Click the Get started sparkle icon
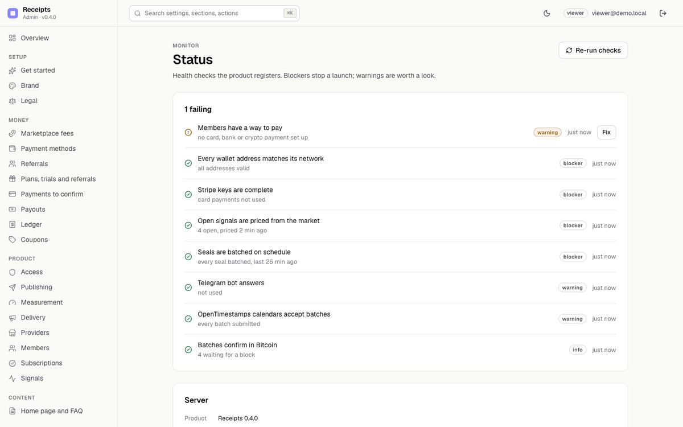This screenshot has height=427, width=683. point(13,71)
